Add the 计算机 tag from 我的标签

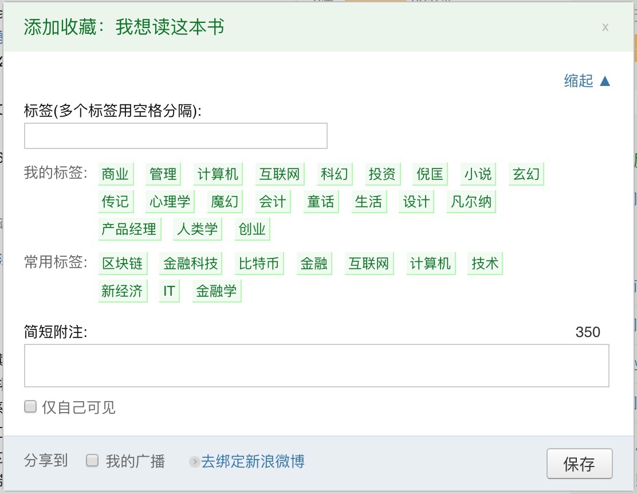click(x=218, y=174)
